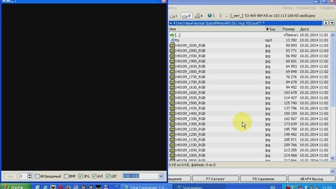The height and width of the screenshot is (189, 336).
Task: Click icon of 140109_1730_RGB file
Action: 172,77
